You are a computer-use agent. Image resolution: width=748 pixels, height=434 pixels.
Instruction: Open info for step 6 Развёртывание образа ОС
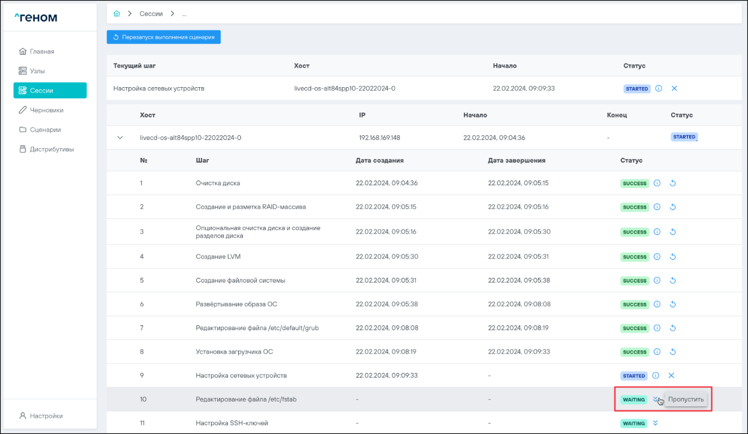657,304
